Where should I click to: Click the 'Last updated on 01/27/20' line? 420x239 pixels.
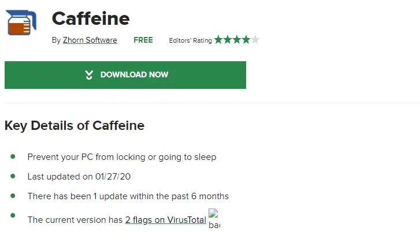click(79, 177)
